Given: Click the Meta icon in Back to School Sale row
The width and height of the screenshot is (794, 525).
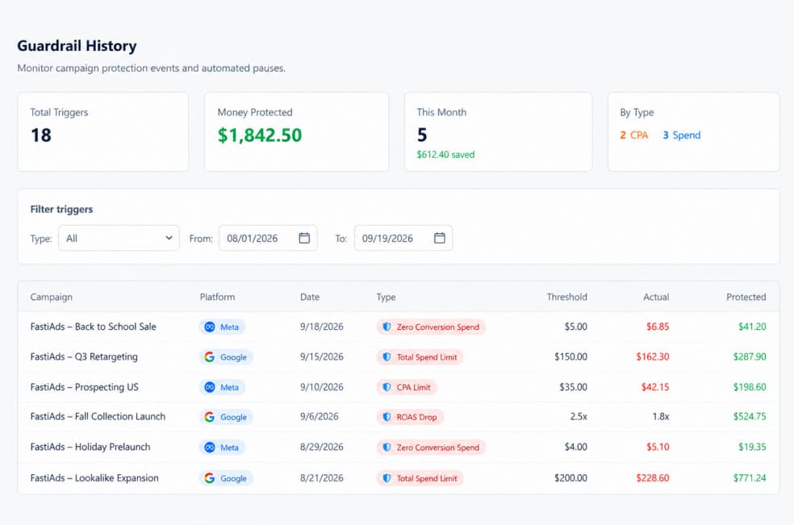Looking at the screenshot, I should (210, 327).
